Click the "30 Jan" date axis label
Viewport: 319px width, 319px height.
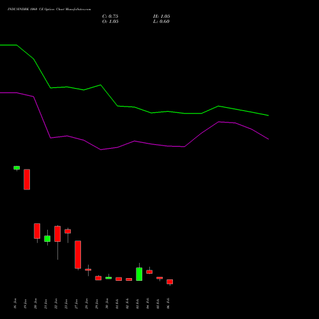(x=107, y=304)
